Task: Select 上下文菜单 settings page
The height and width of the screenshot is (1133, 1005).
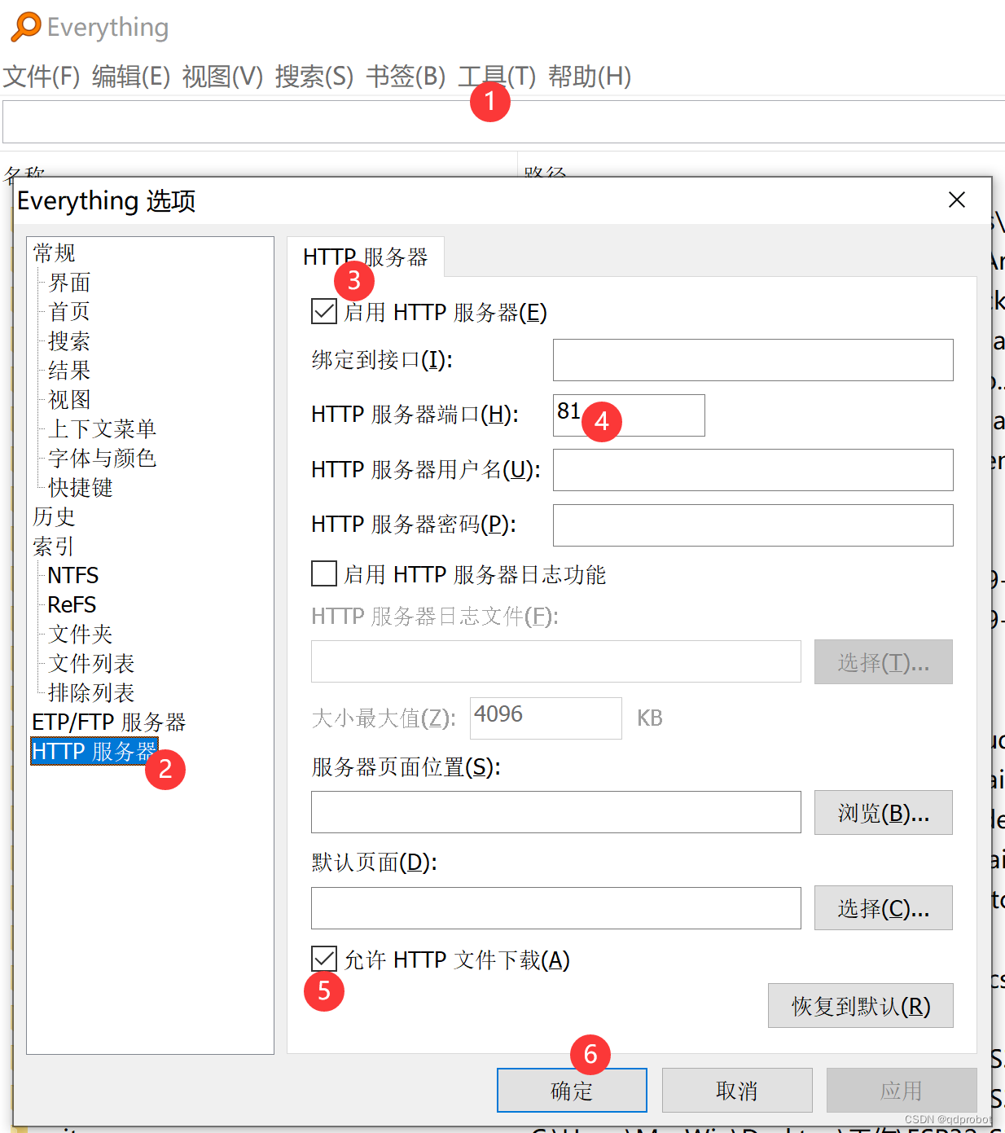Action: pos(101,428)
